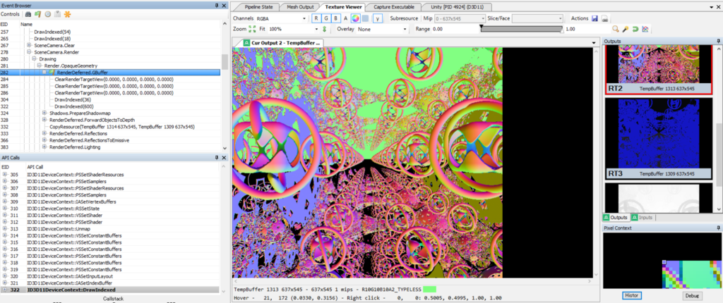The image size is (723, 303).
Task: Switch to the Mesh Output tab
Action: (299, 7)
